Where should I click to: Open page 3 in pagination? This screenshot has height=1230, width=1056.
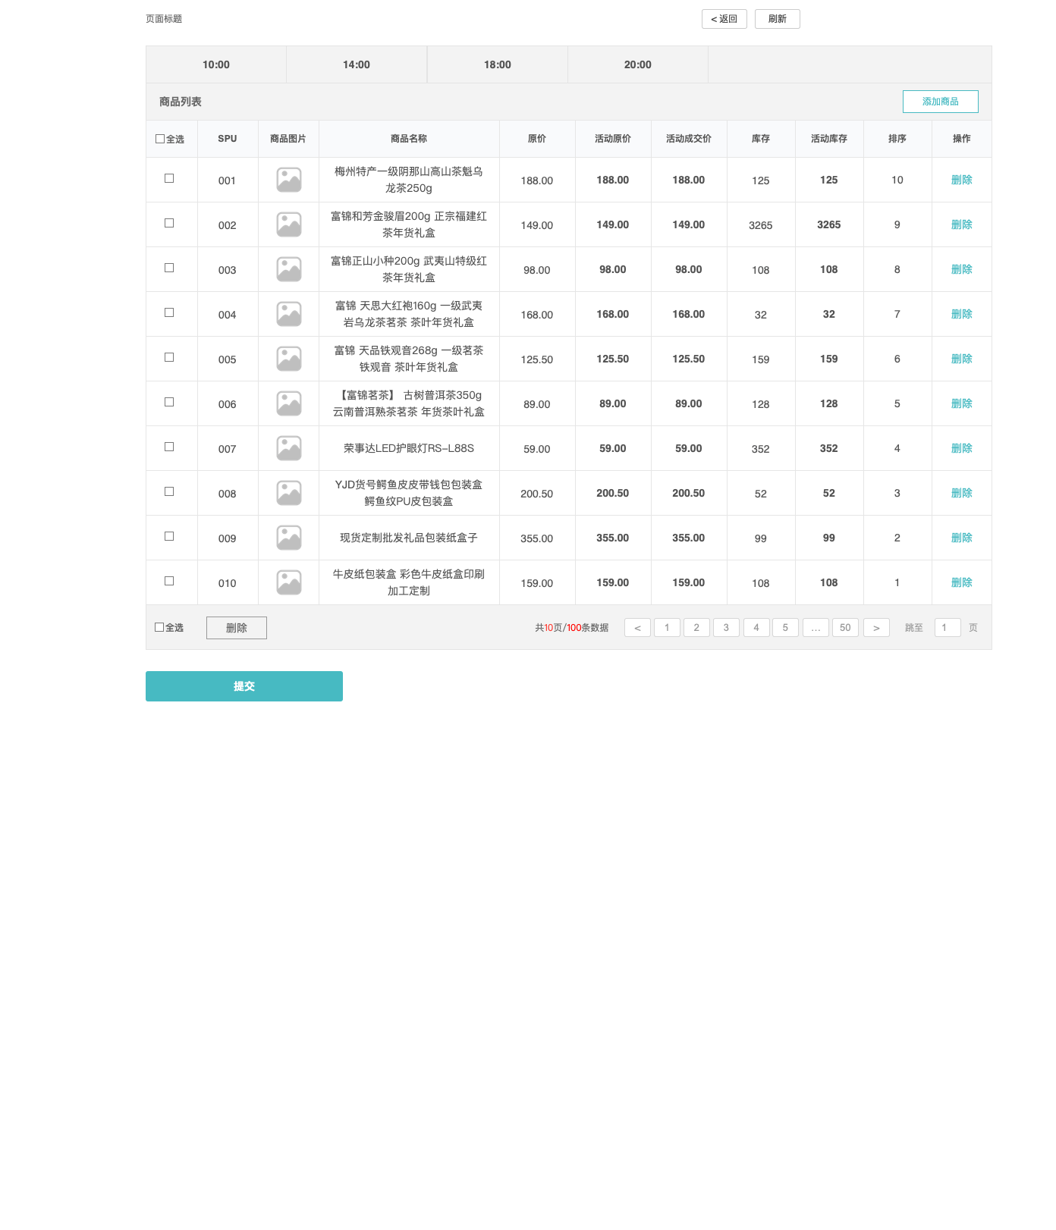(726, 628)
